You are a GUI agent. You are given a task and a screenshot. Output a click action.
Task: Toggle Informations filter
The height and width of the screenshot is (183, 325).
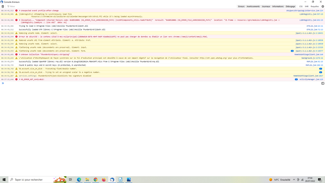point(278,7)
